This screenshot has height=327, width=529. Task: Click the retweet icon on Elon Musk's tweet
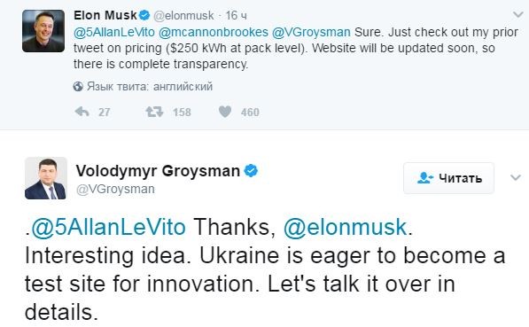154,112
